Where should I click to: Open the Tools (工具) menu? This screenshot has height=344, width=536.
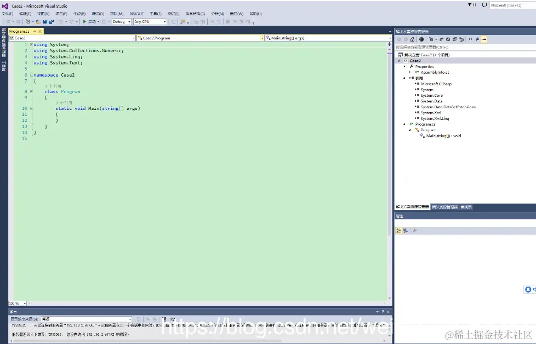tap(156, 14)
